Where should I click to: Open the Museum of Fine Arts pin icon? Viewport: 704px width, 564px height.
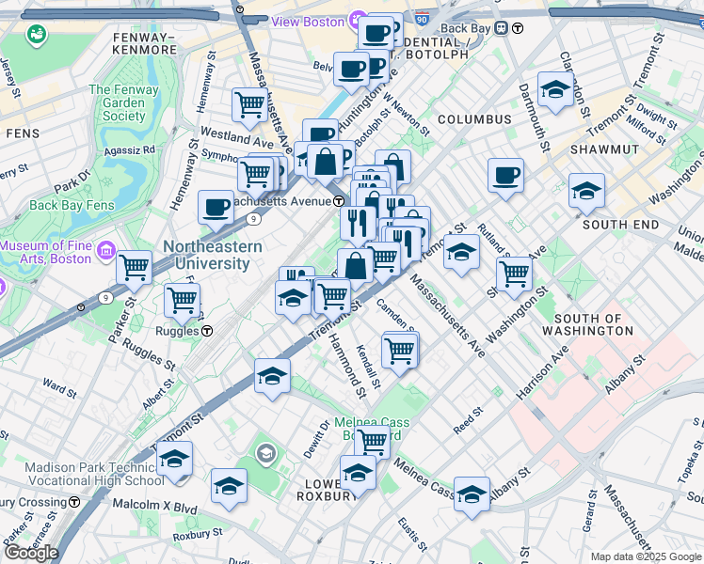[x=106, y=250]
